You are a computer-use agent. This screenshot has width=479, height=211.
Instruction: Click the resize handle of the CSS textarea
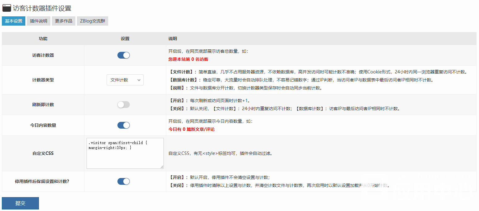click(x=162, y=167)
